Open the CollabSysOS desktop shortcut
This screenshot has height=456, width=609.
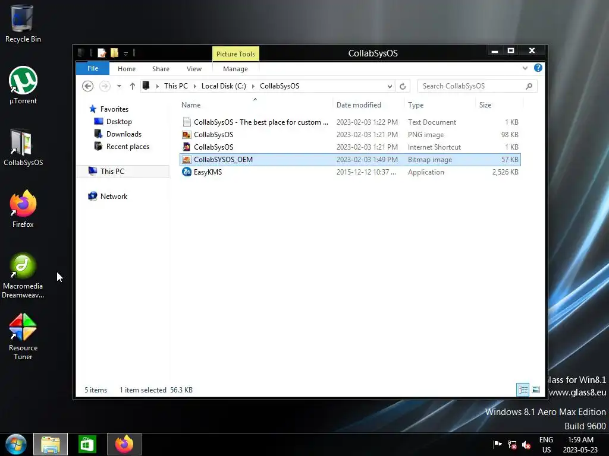coord(23,147)
